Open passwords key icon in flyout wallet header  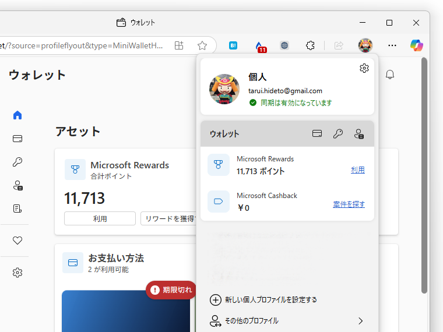click(x=338, y=133)
